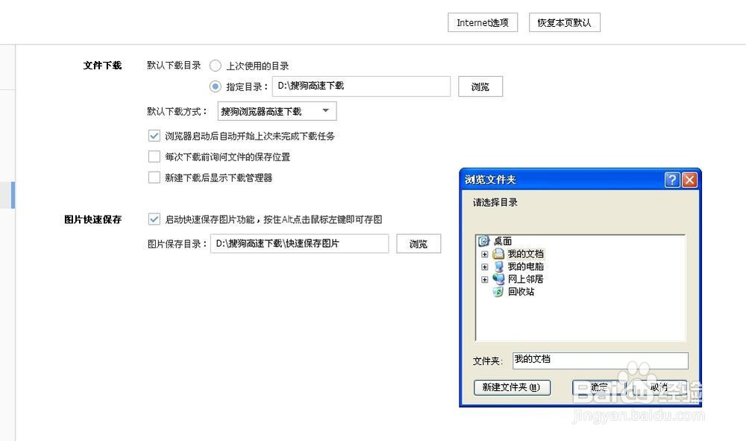Expand 网上邻居 tree node
This screenshot has height=441, width=746.
coord(484,279)
